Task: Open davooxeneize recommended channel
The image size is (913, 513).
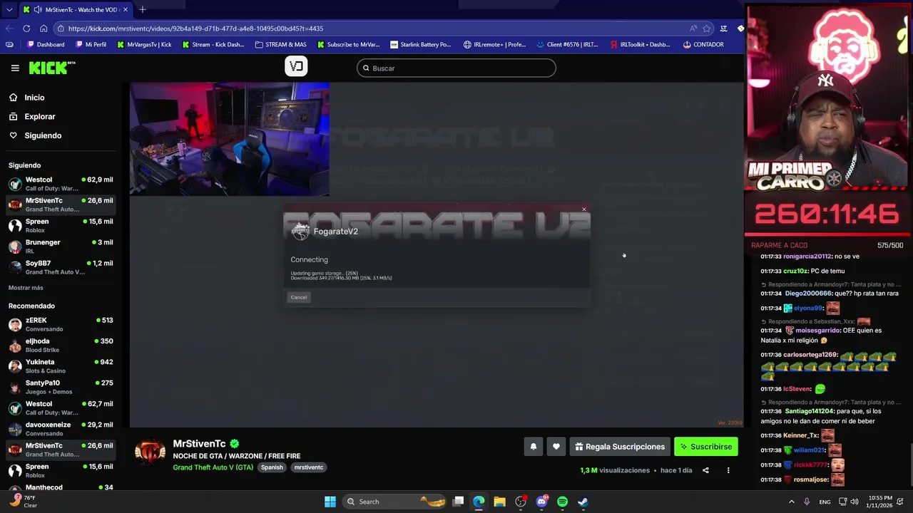Action: click(x=60, y=428)
